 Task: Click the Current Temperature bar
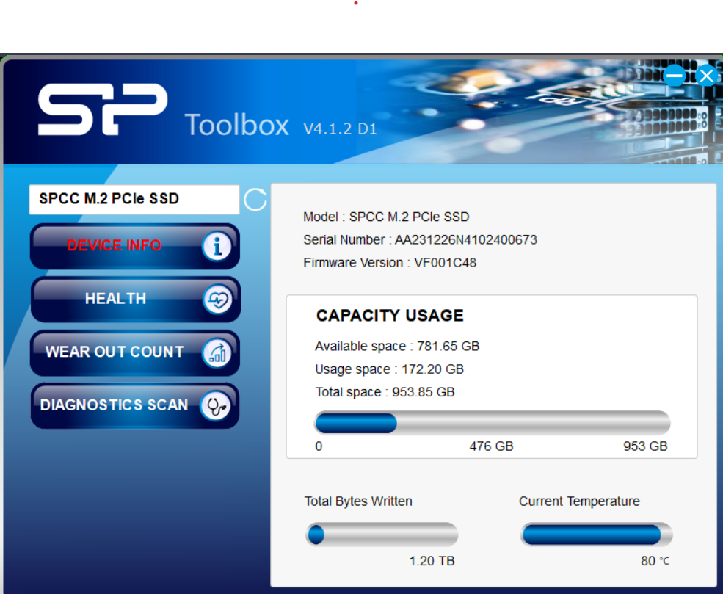coord(596,535)
